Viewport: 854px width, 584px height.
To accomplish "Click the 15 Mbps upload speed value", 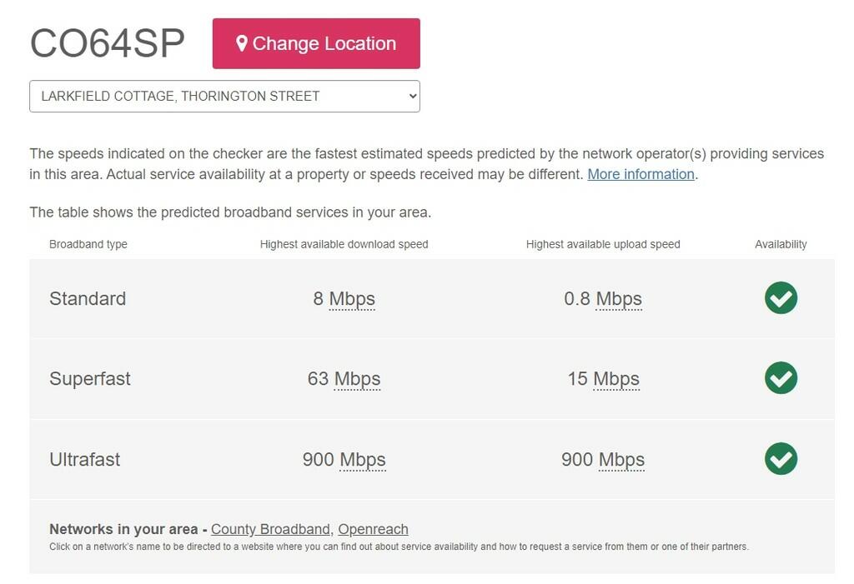I will [x=602, y=378].
